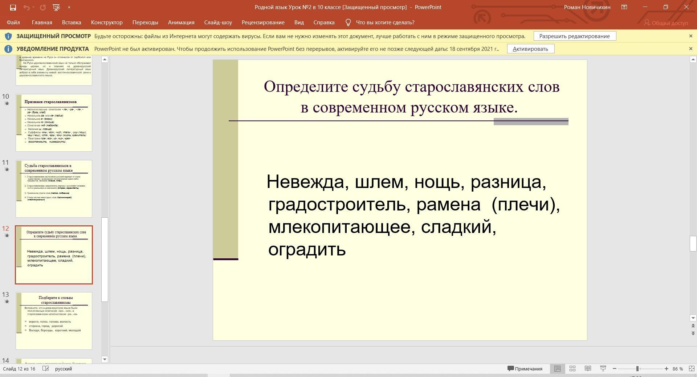
Task: Switch to Slide Sorter view
Action: coord(572,369)
